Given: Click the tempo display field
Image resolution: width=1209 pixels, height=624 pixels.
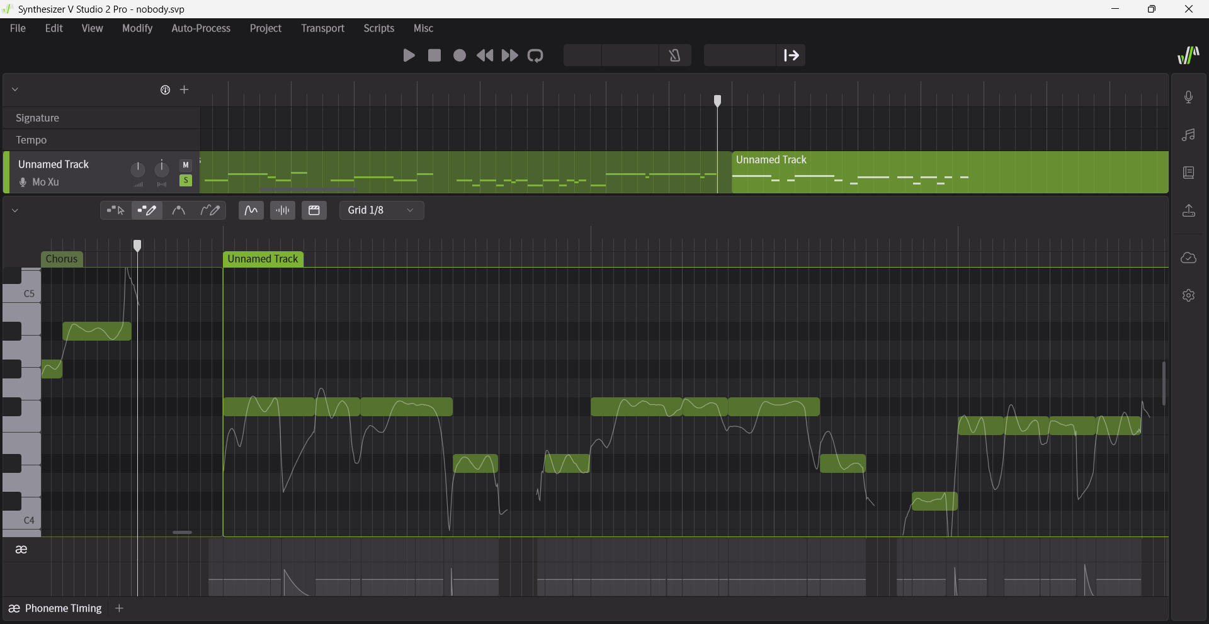Looking at the screenshot, I should [630, 55].
